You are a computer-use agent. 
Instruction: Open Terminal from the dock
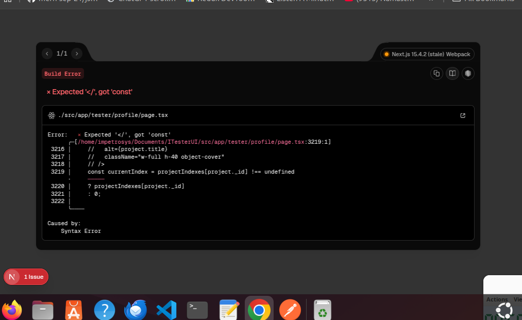click(x=197, y=310)
